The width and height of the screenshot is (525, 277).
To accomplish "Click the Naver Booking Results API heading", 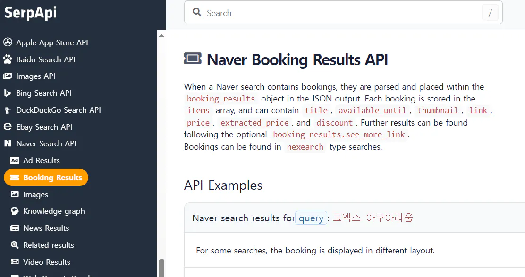I will [x=297, y=60].
